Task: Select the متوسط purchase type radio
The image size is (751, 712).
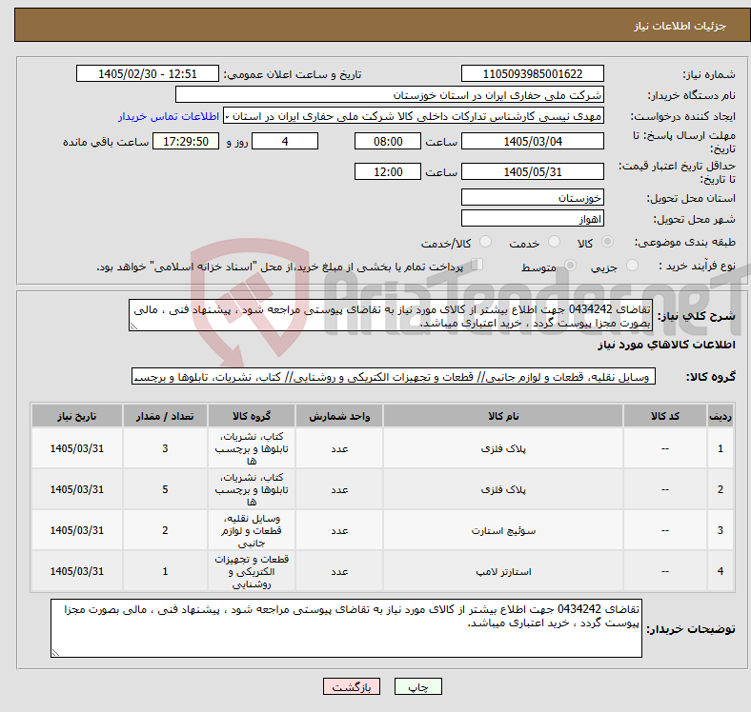Action: click(570, 265)
